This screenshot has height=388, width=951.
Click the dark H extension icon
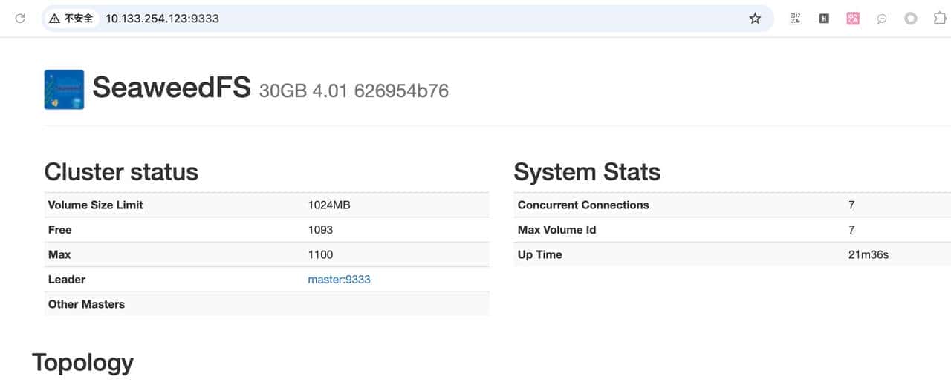[x=824, y=19]
